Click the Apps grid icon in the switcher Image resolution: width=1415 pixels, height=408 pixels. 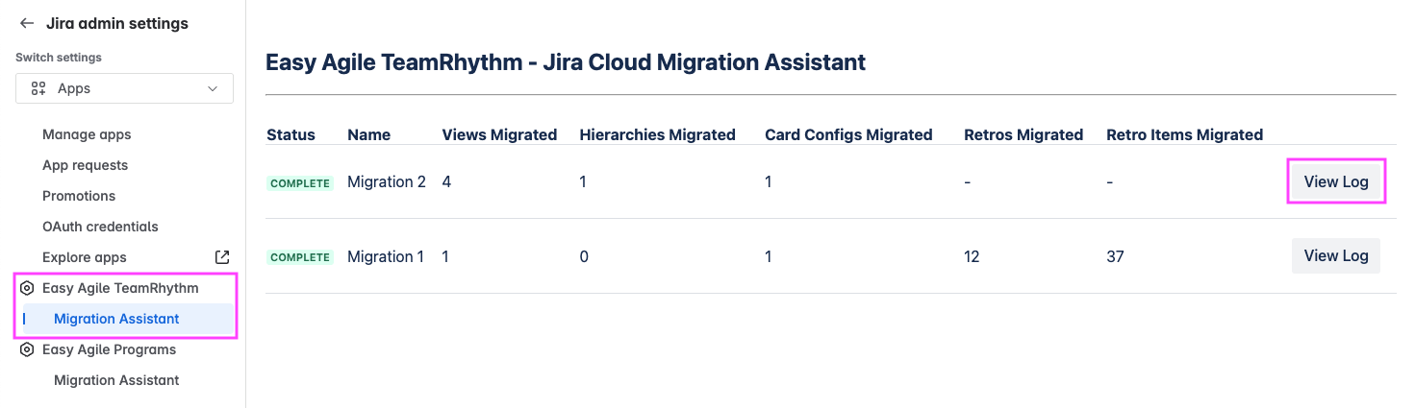38,88
